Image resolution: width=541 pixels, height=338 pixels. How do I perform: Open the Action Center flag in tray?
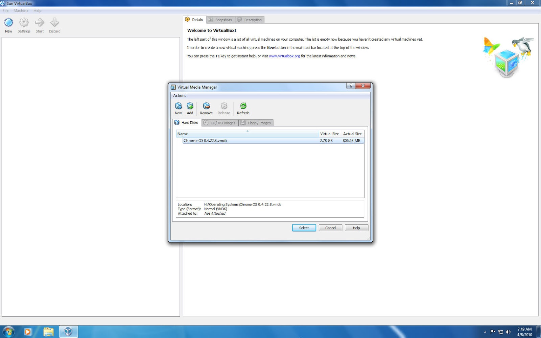[493, 332]
